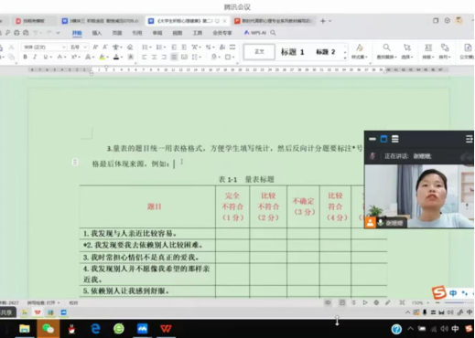Screen dimensions: 475x338
Task: Click the document zoom slider in status bar
Action: 455,302
